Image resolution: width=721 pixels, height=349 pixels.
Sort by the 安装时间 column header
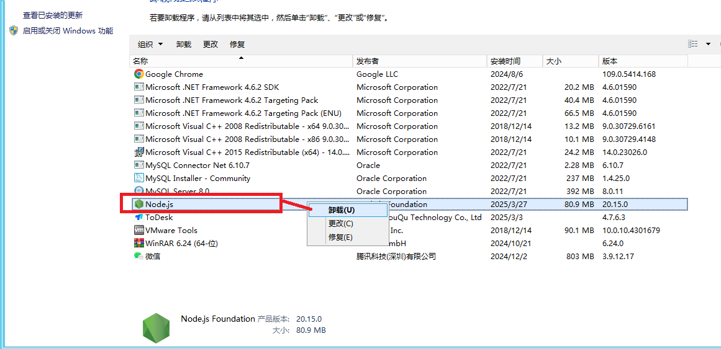point(515,61)
